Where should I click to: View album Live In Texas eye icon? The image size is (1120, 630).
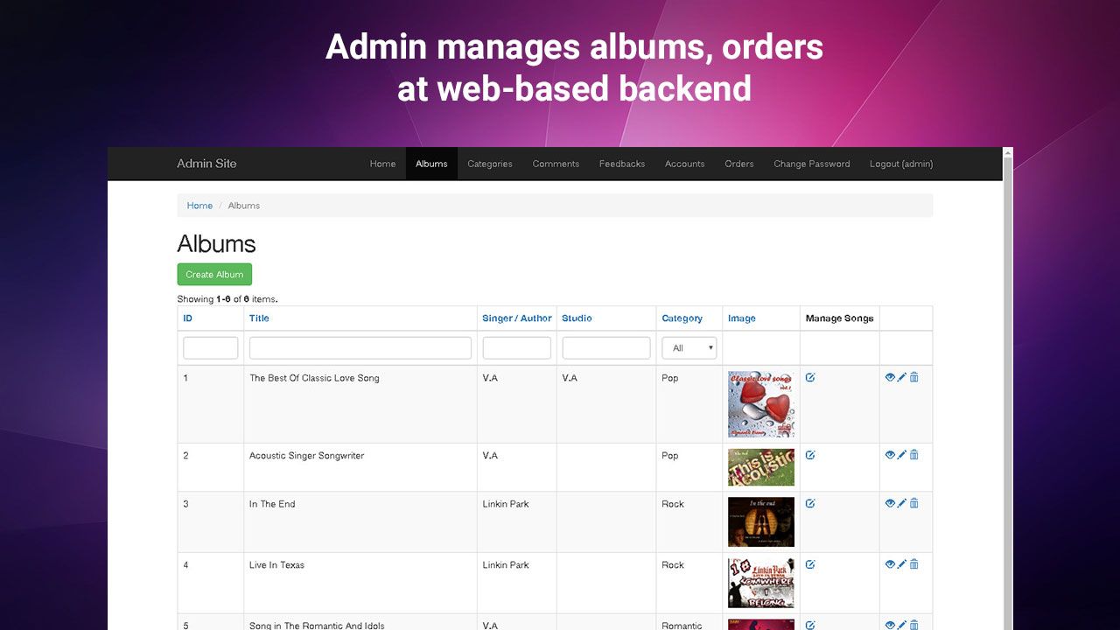[x=890, y=564]
